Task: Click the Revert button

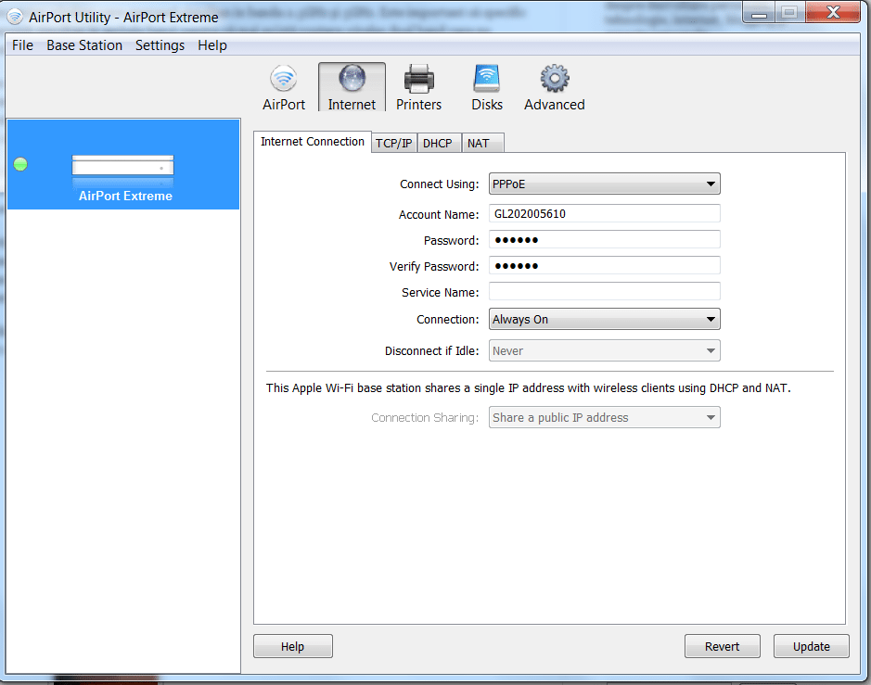Action: coord(722,647)
